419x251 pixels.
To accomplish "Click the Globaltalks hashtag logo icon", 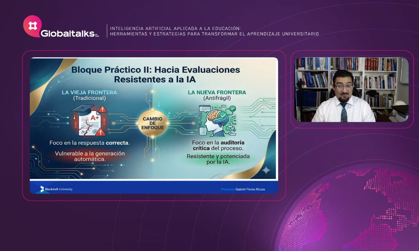I will click(x=32, y=25).
